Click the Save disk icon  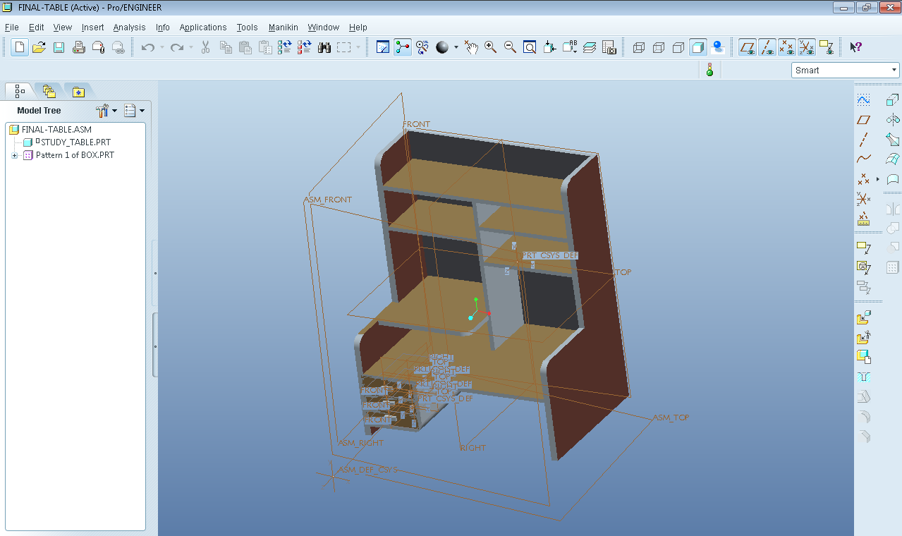pyautogui.click(x=59, y=47)
